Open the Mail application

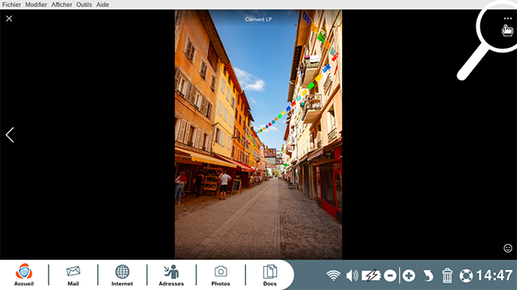click(x=73, y=275)
